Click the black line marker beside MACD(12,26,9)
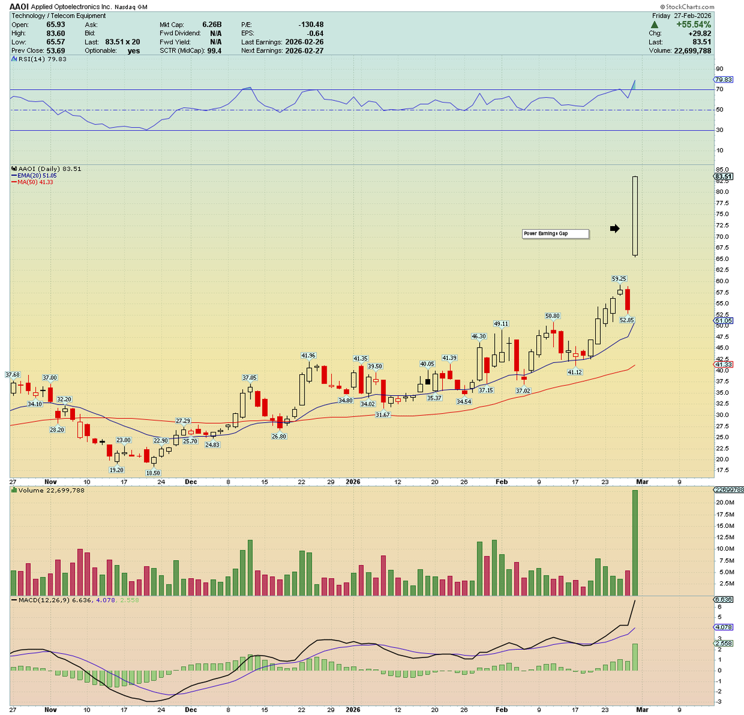 (x=14, y=600)
